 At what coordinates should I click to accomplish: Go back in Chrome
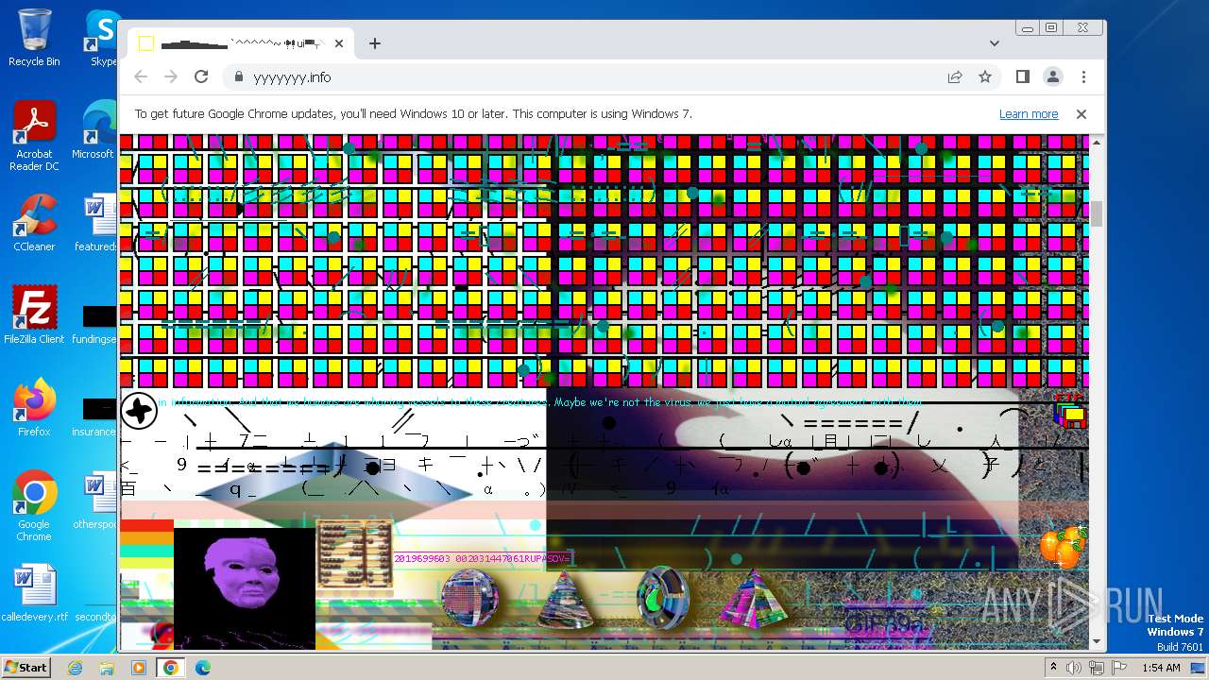coord(141,76)
